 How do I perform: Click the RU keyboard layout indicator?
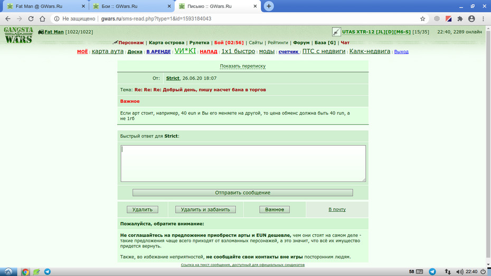click(x=419, y=272)
